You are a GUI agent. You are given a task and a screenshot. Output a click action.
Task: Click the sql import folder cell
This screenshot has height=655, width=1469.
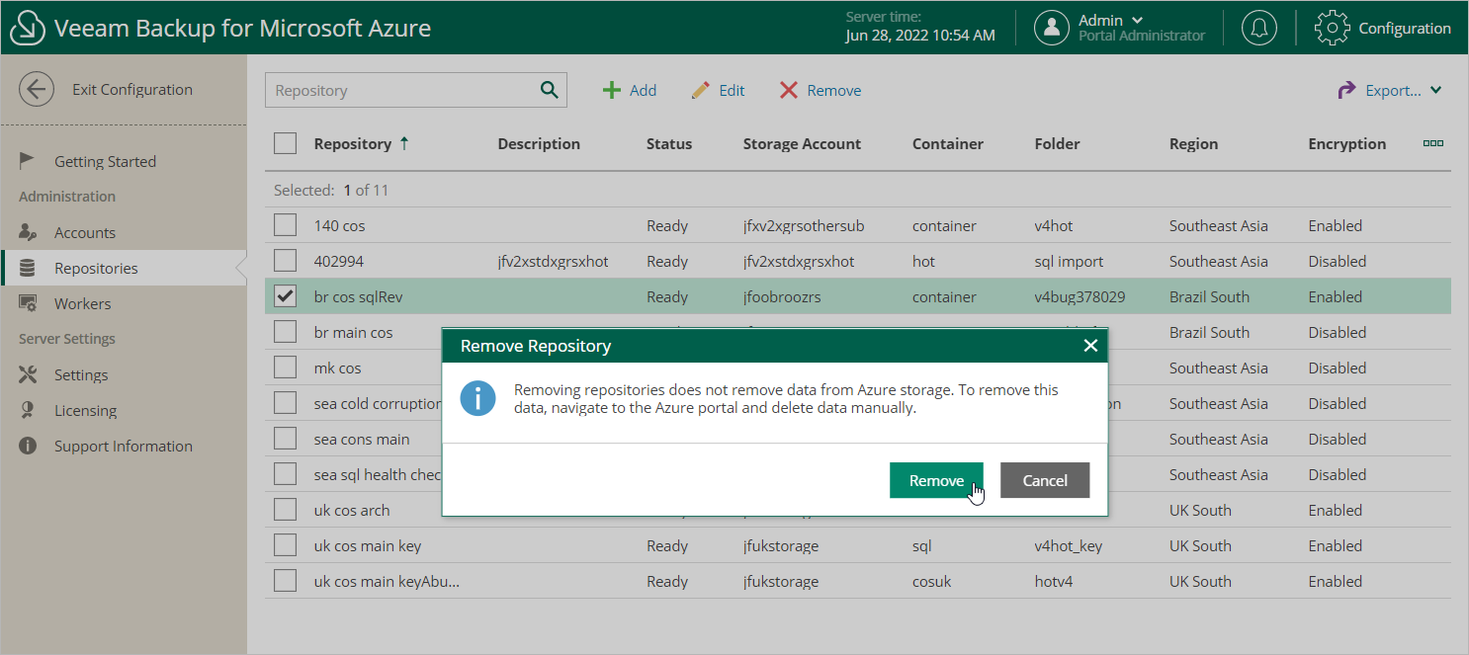point(1069,261)
